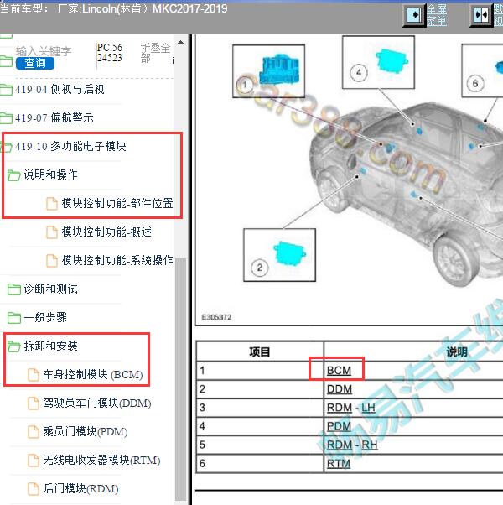
Task: Click the RDM link in row 5
Action: click(340, 445)
